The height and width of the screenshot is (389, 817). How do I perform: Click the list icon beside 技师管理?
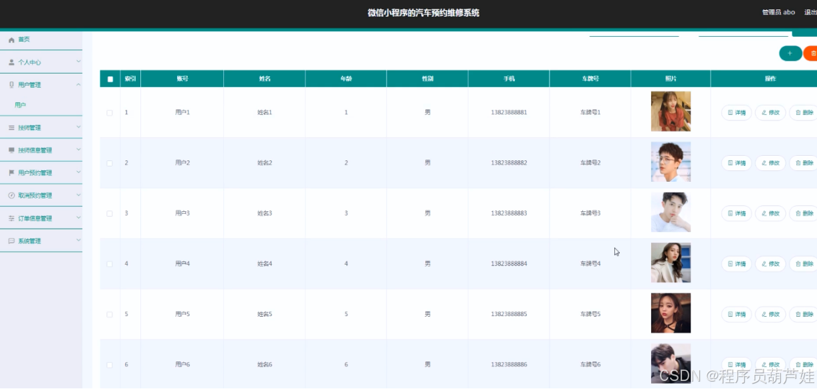11,128
